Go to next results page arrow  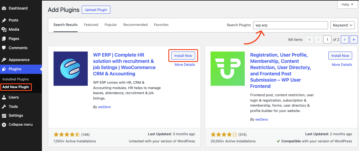click(345, 39)
